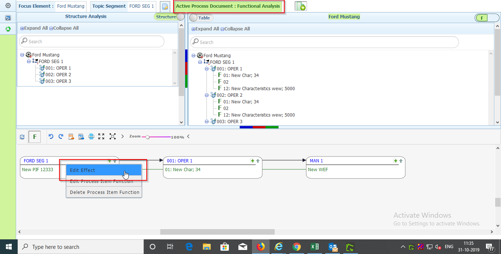The width and height of the screenshot is (501, 254).
Task: Open Excel from the taskbar
Action: [x=315, y=247]
